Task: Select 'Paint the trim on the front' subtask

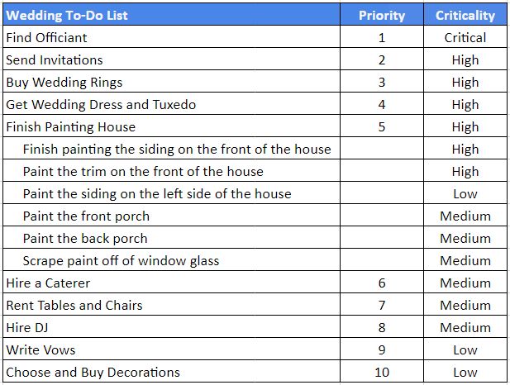Action: tap(171, 171)
